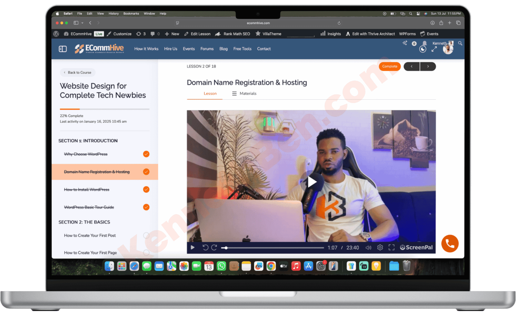Click the skip forward icon in the video controls

tap(214, 248)
